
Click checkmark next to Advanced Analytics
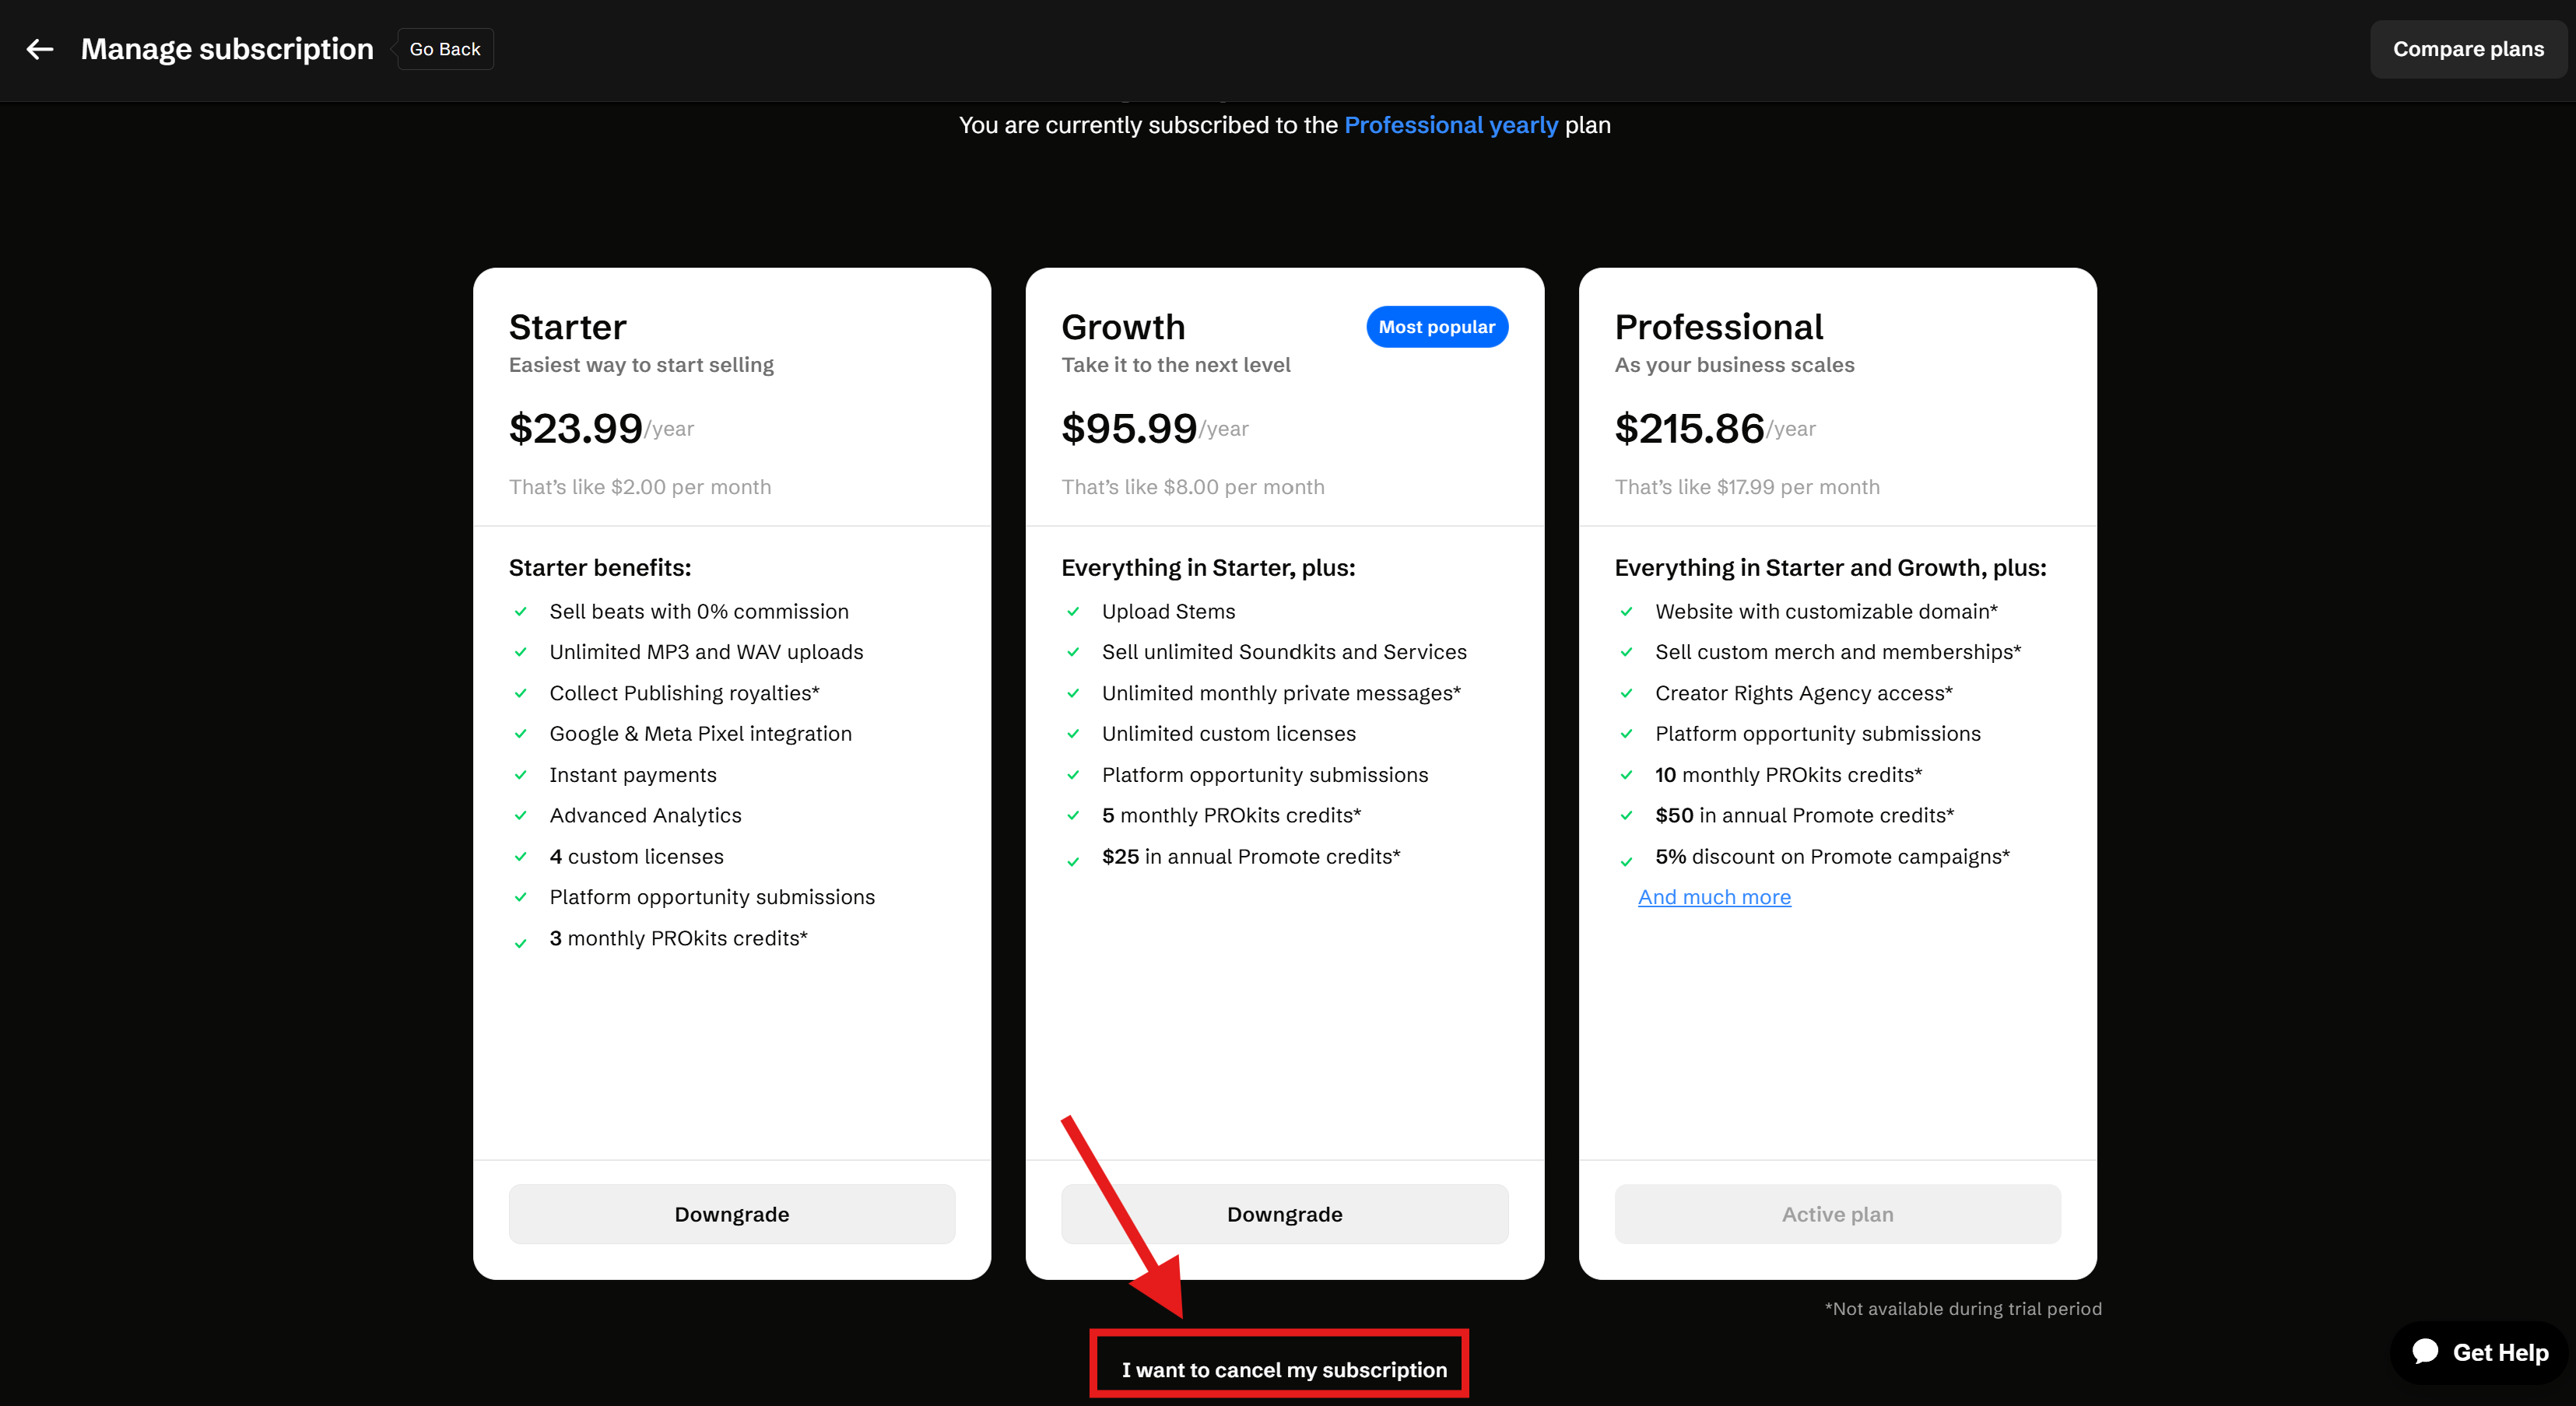pyautogui.click(x=520, y=816)
